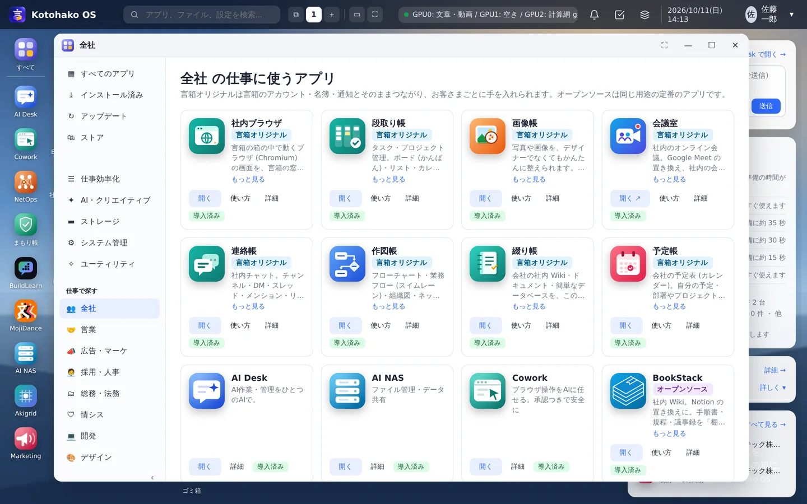Expand BookStack description with もっと見る
The image size is (807, 504).
click(x=669, y=433)
